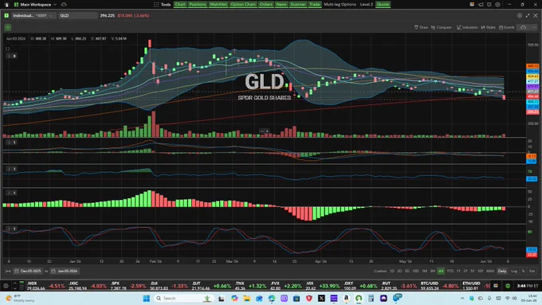Select the 6M time range

441,271
